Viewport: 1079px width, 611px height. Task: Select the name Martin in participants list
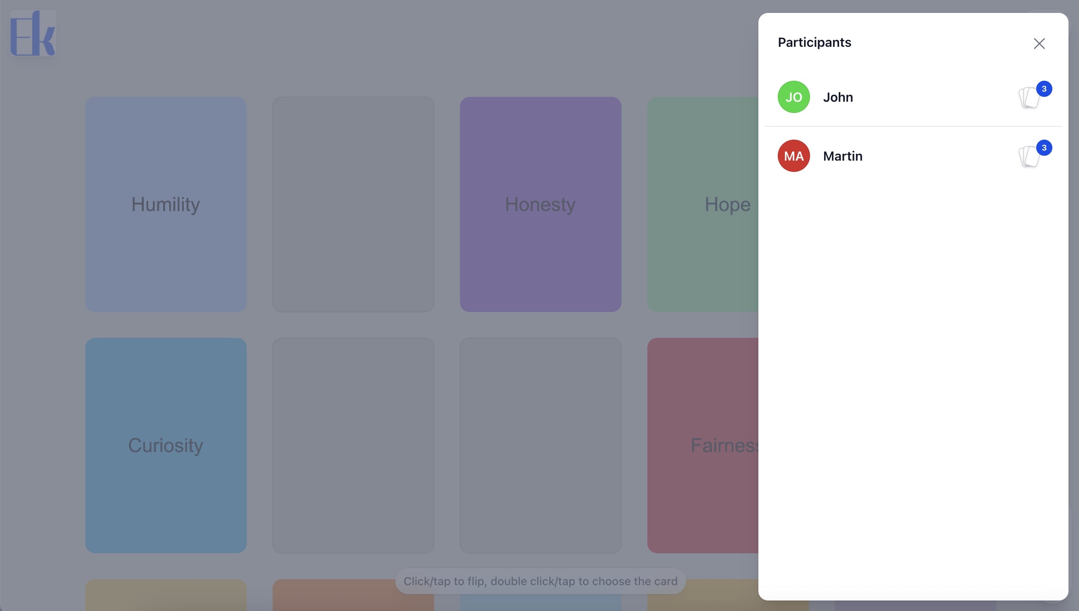click(842, 156)
